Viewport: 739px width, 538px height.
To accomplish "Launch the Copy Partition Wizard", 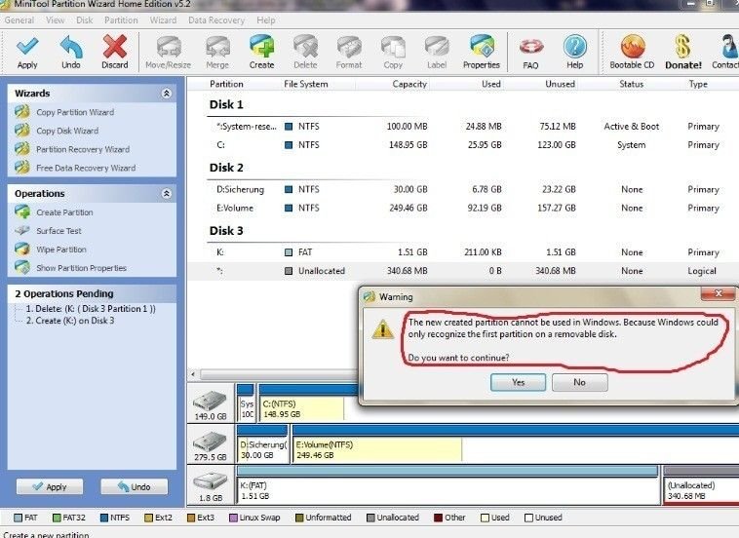I will point(75,112).
